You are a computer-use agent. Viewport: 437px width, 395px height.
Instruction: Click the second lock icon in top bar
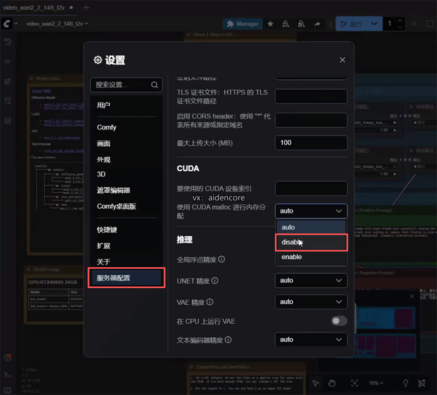click(301, 23)
